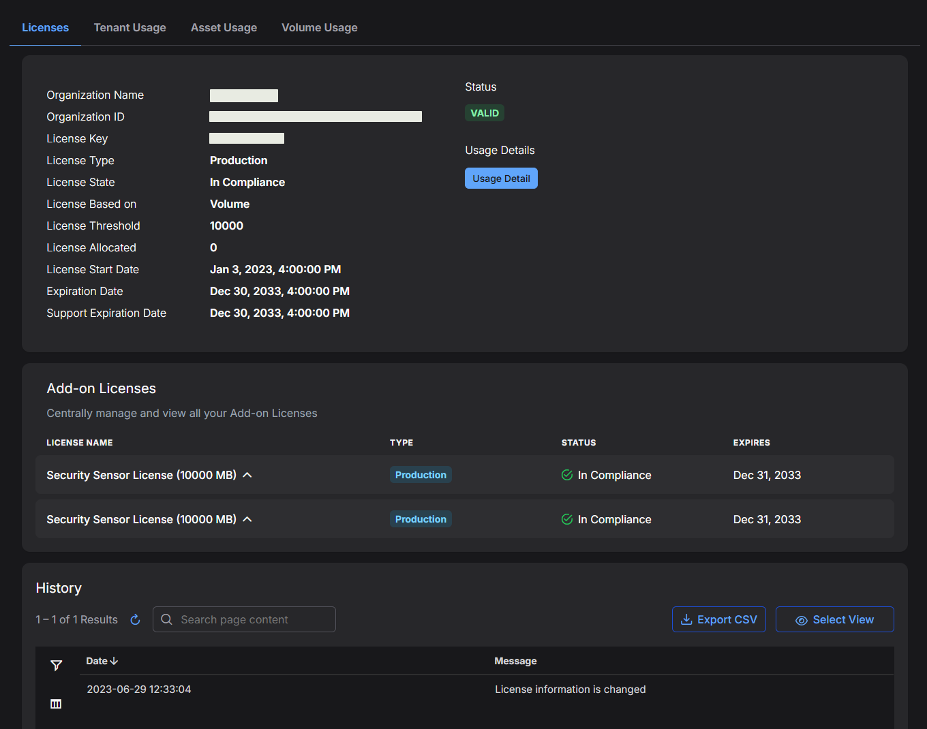Switch to the Licenses tab
The image size is (927, 729).
[45, 27]
